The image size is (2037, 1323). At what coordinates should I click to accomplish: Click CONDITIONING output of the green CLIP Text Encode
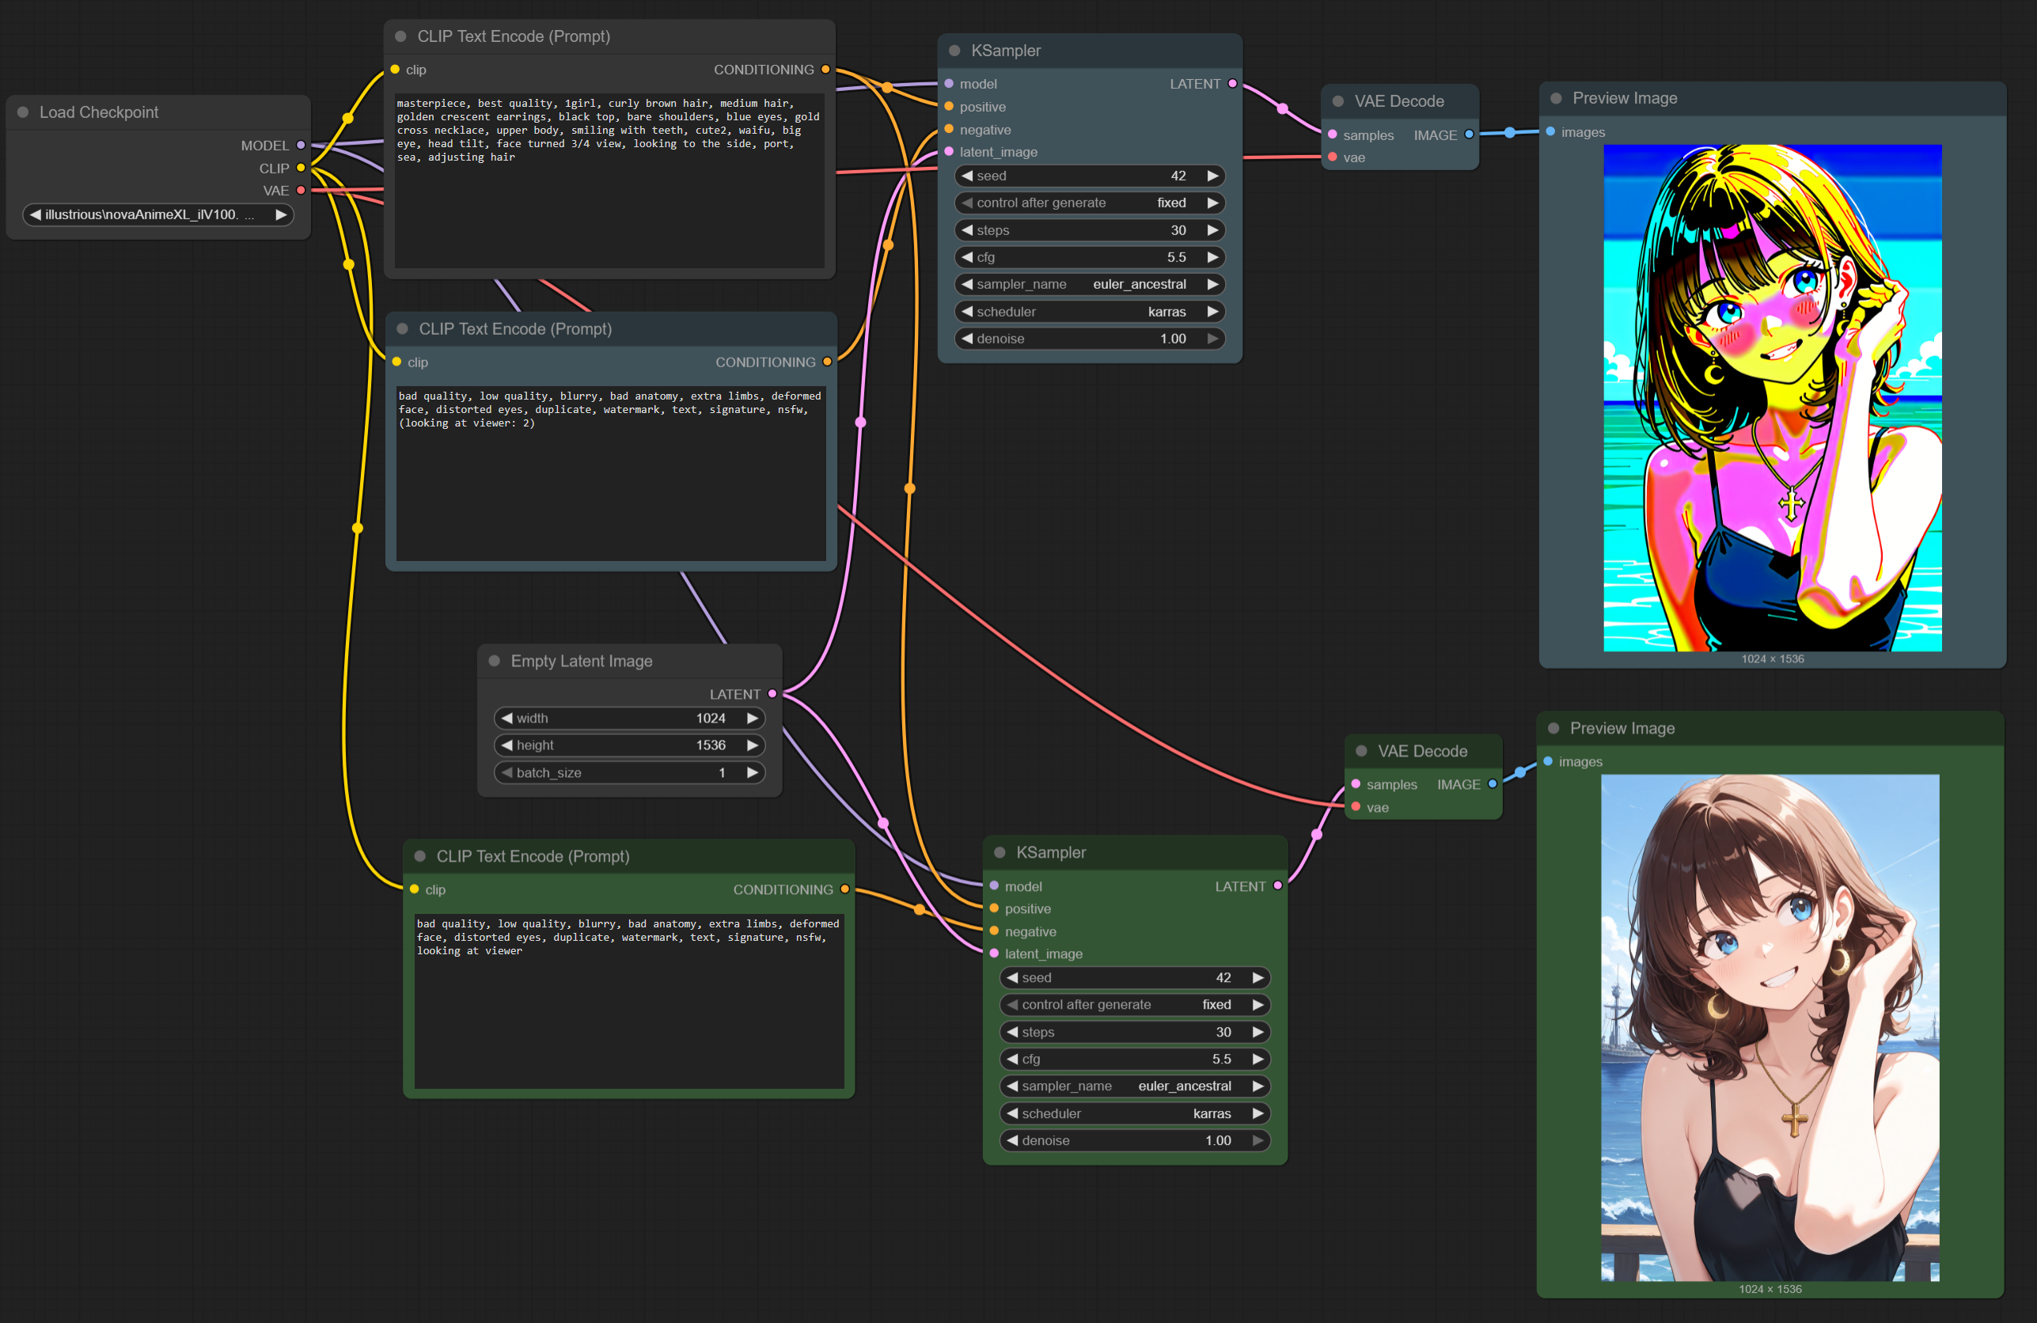[x=844, y=889]
